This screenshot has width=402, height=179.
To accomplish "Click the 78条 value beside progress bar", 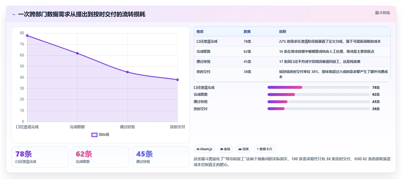I will click(376, 87).
